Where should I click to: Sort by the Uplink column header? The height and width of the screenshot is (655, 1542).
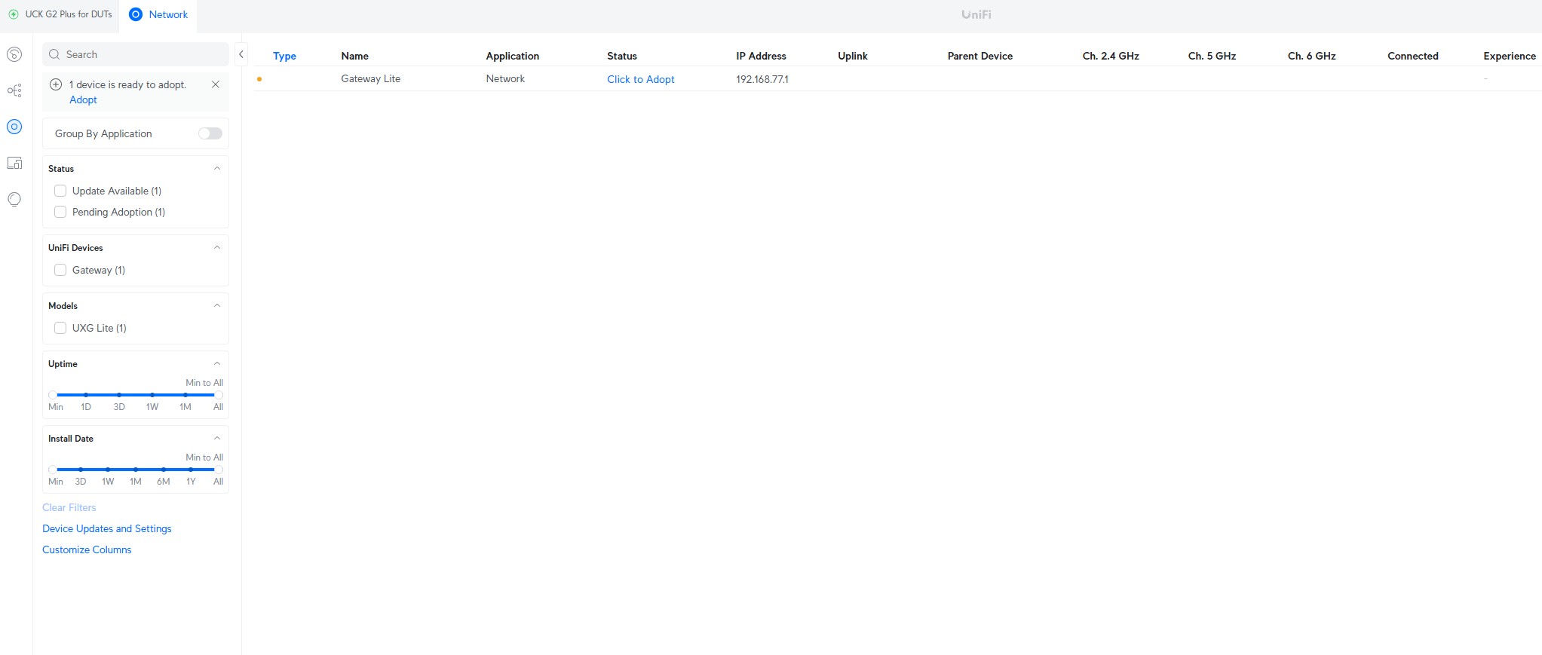[852, 56]
